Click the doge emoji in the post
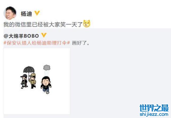Viewport: 171px width, 118px height. 87,23
